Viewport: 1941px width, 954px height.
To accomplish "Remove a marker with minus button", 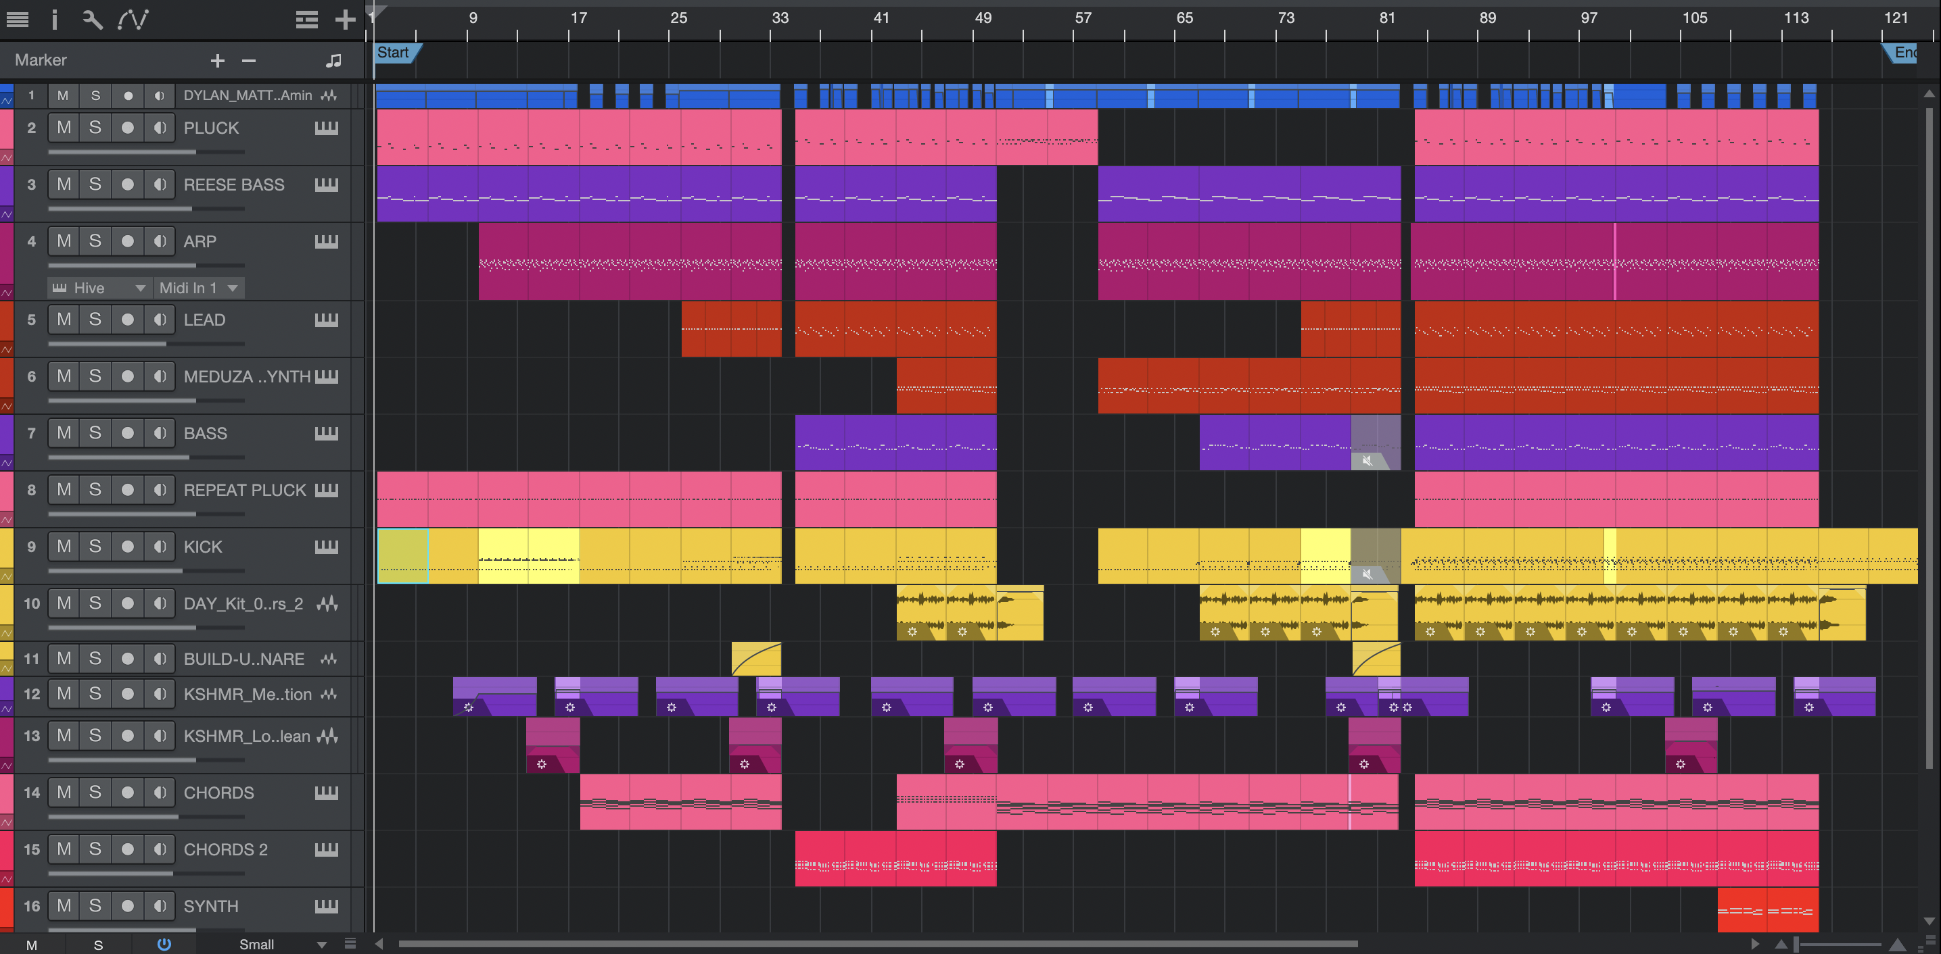I will click(249, 60).
